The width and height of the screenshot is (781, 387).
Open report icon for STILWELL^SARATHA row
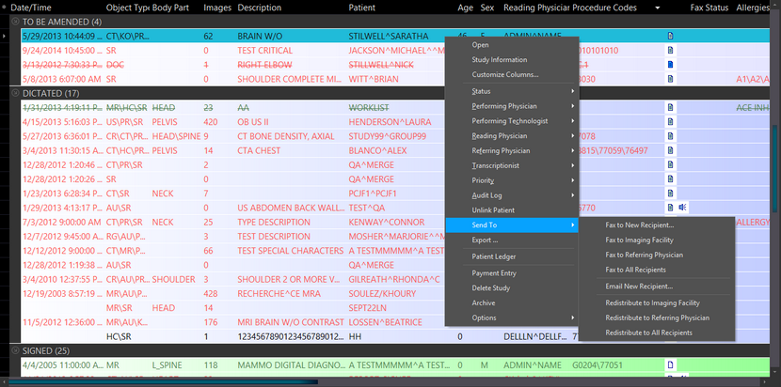tap(671, 36)
